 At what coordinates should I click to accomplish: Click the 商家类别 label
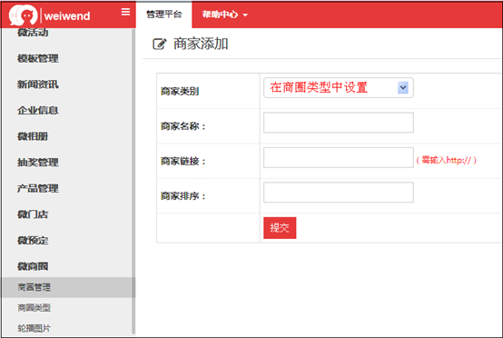point(180,92)
